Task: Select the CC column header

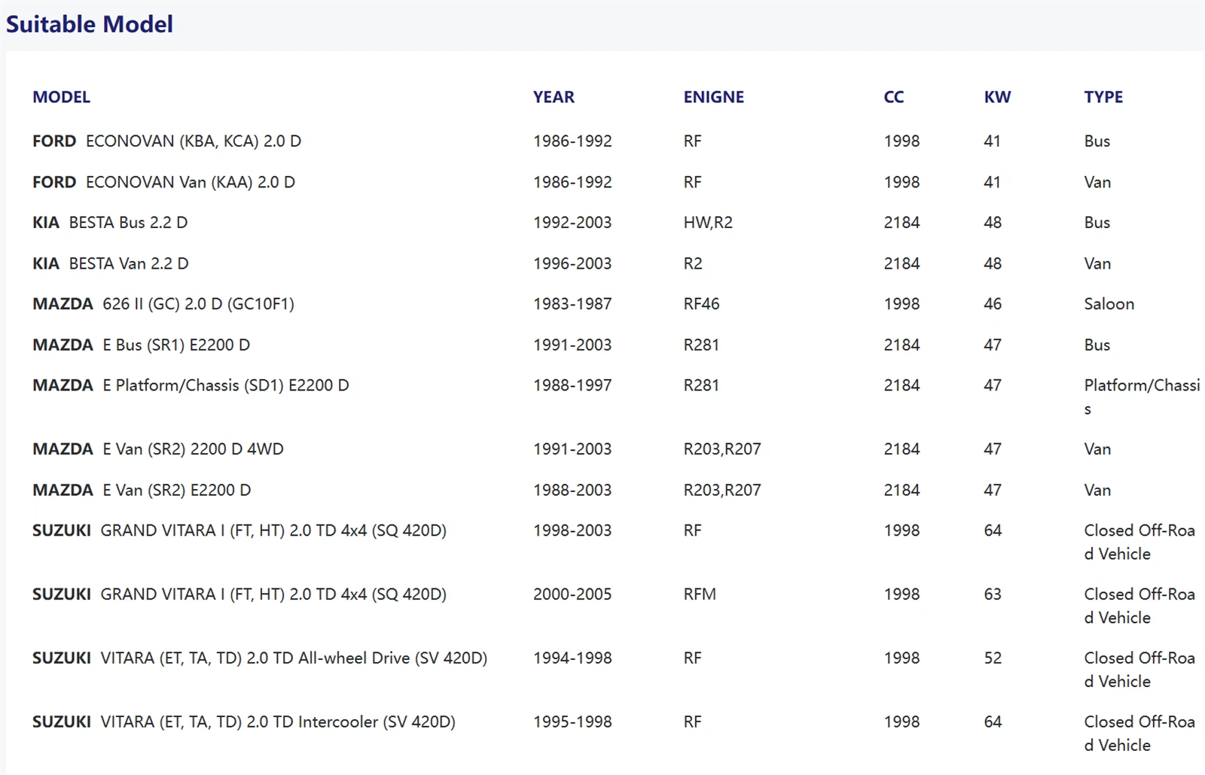Action: tap(893, 97)
